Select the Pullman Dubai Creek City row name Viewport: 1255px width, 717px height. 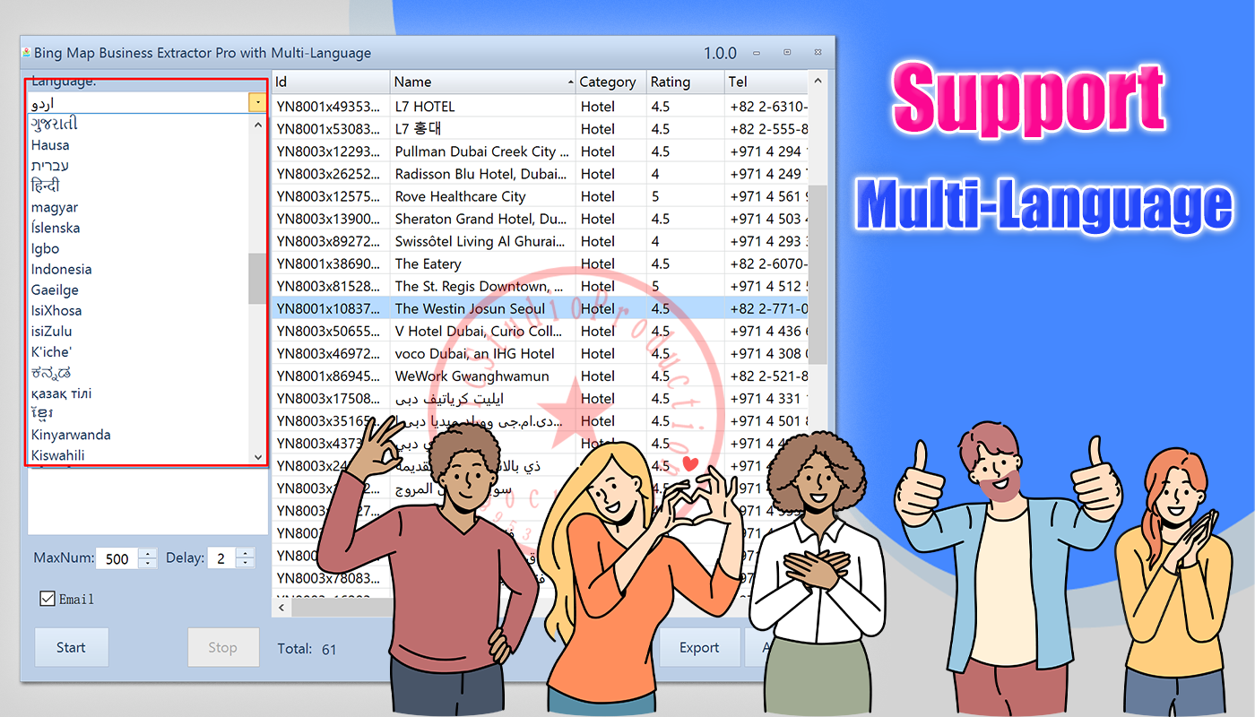pyautogui.click(x=482, y=151)
